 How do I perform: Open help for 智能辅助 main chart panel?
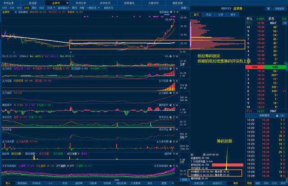click(174, 12)
